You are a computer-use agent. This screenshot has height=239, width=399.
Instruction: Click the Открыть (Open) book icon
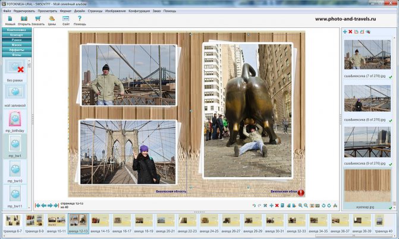point(24,18)
